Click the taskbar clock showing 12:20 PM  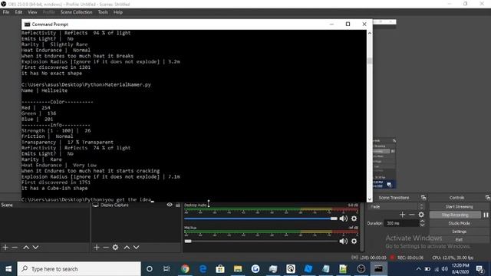[x=460, y=269]
